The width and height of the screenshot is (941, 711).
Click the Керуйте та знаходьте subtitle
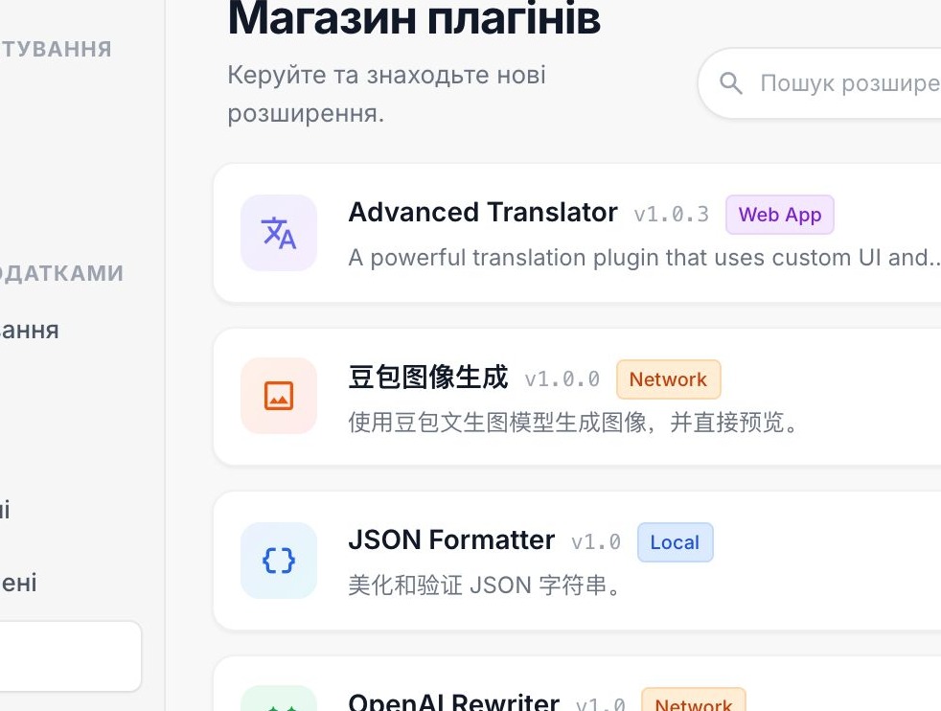click(x=387, y=94)
